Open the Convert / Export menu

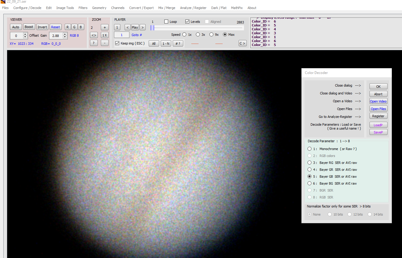141,8
